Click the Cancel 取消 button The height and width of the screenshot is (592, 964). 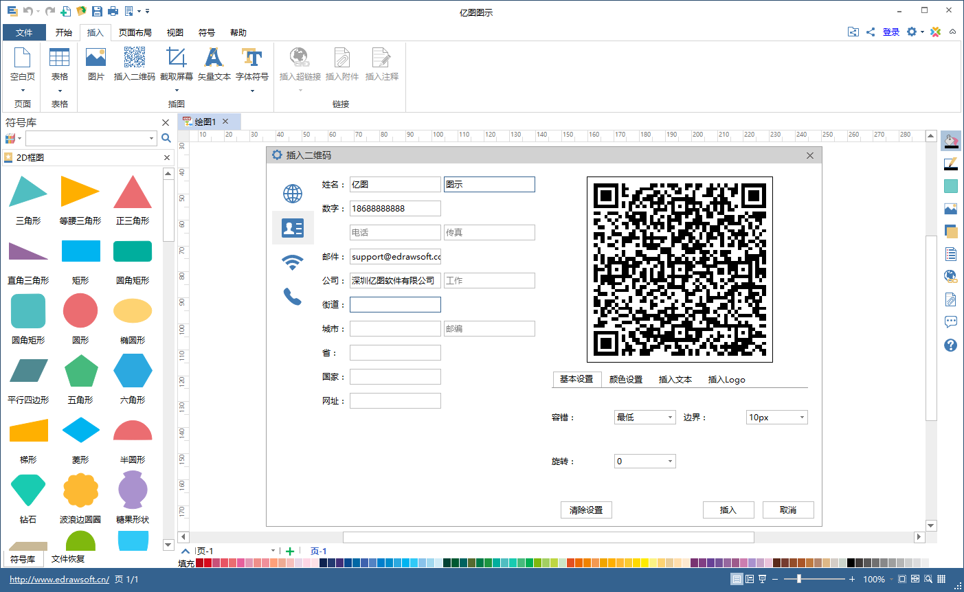tap(788, 510)
